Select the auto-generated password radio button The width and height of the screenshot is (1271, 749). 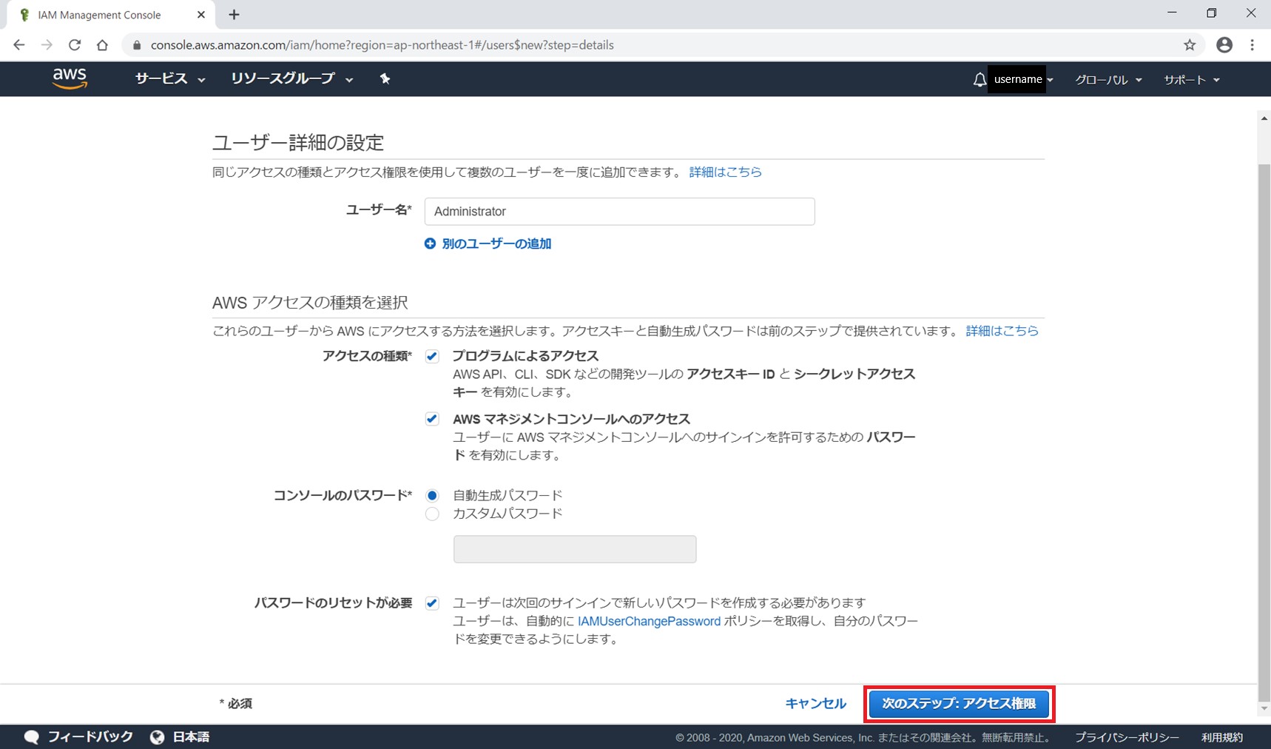(432, 495)
